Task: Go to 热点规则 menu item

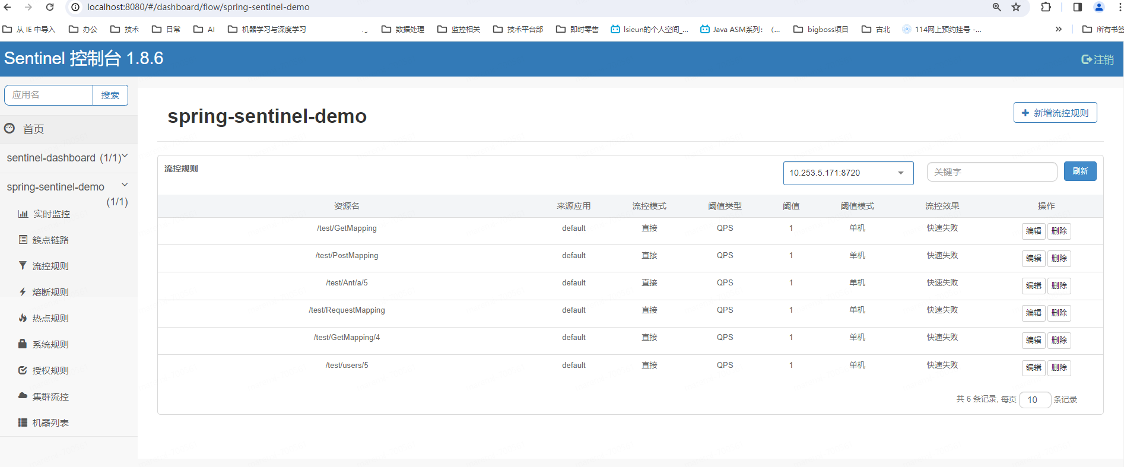Action: 50,318
